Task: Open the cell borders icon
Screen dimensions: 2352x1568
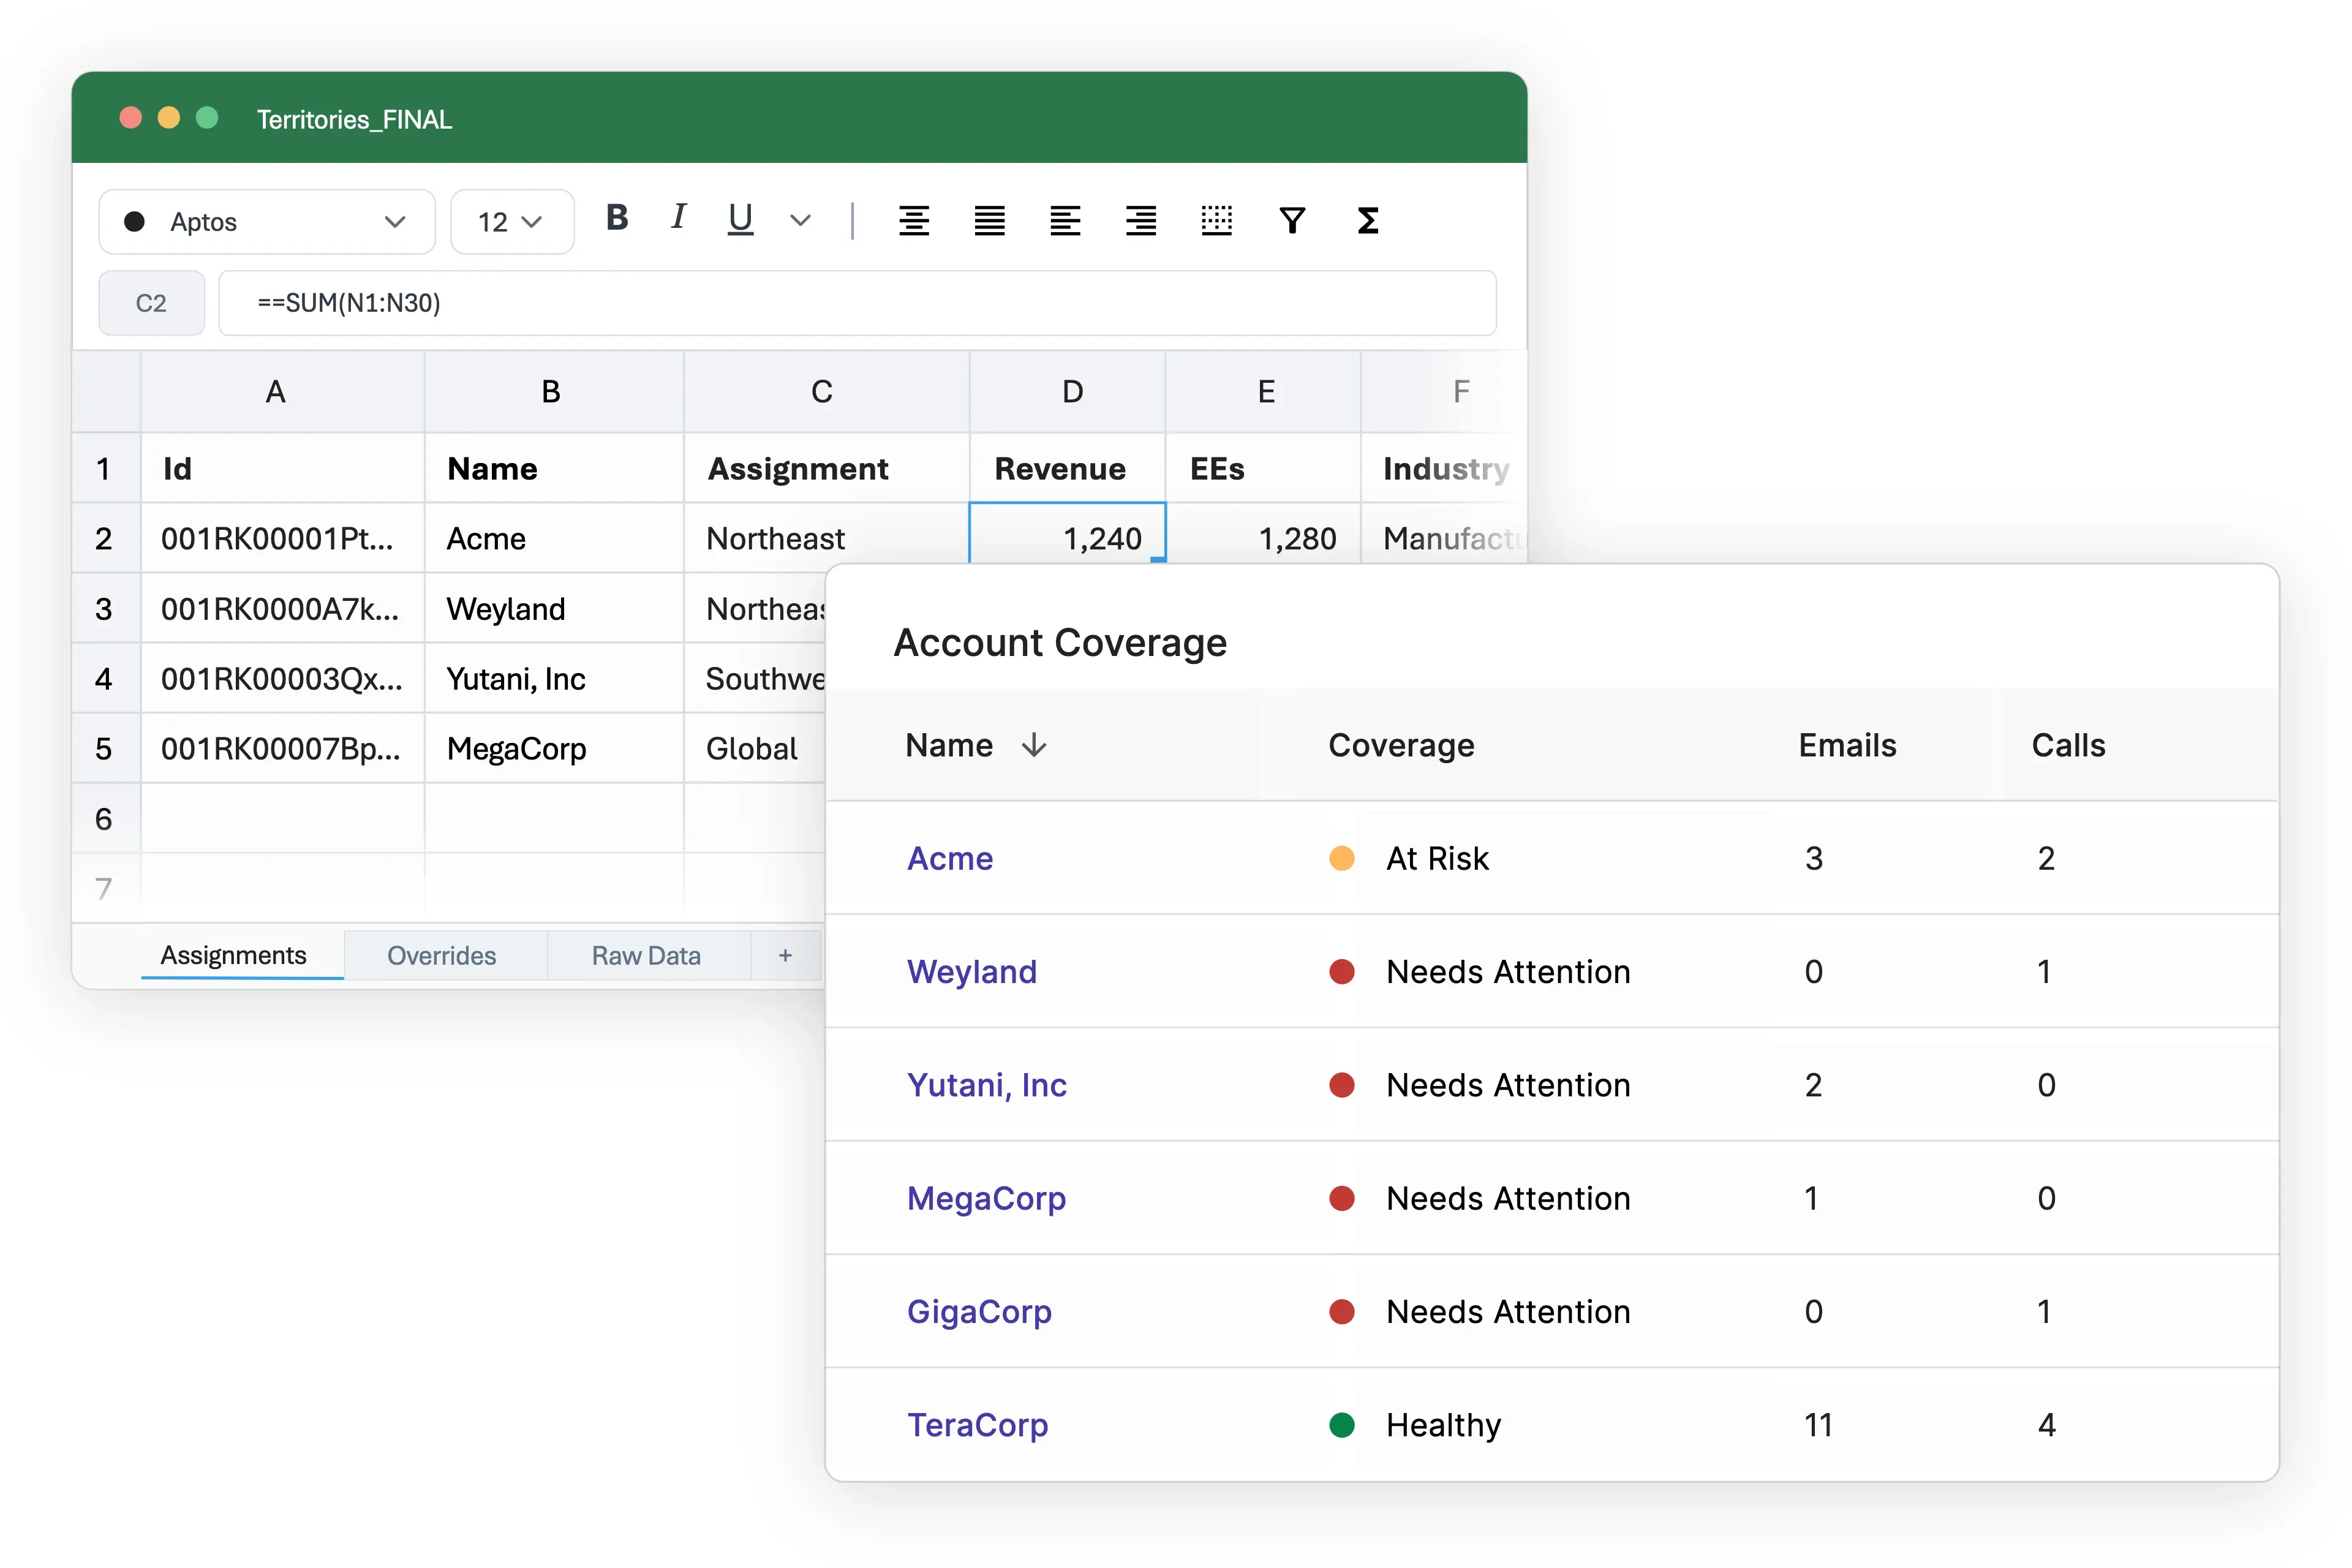Action: (x=1216, y=221)
